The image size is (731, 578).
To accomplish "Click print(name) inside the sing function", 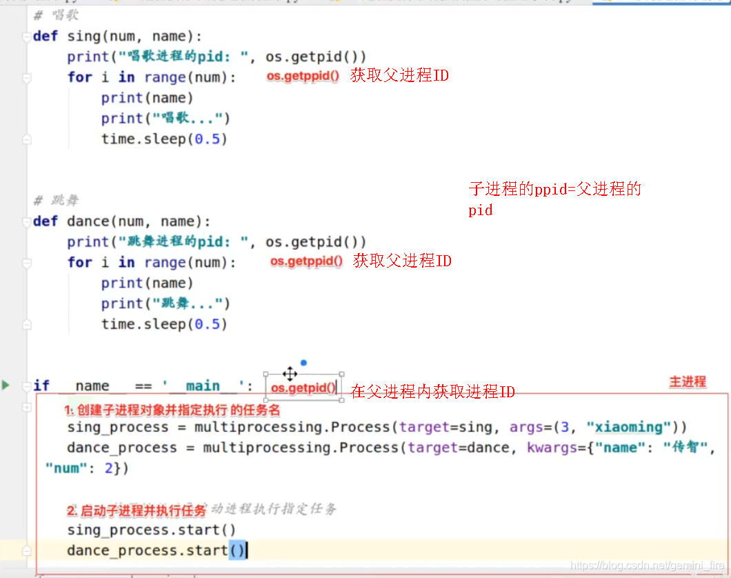I will click(147, 98).
